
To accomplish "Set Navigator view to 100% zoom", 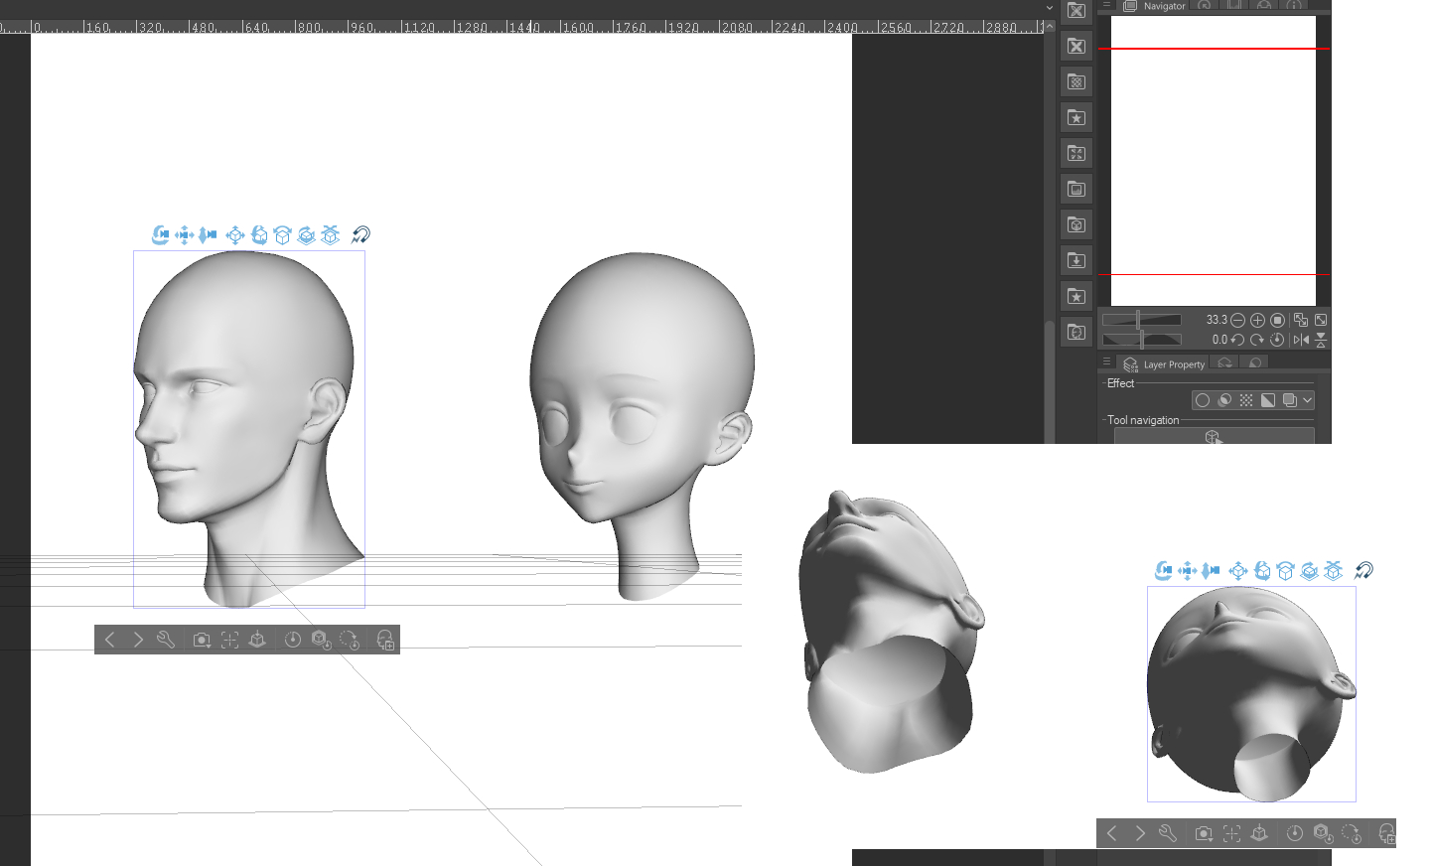I will tap(1278, 320).
